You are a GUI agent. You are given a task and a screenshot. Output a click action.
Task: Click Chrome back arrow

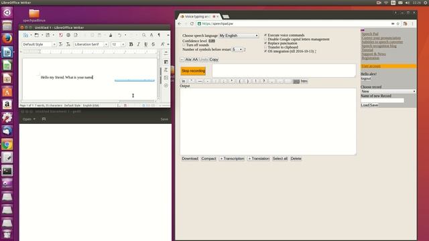[x=180, y=24]
